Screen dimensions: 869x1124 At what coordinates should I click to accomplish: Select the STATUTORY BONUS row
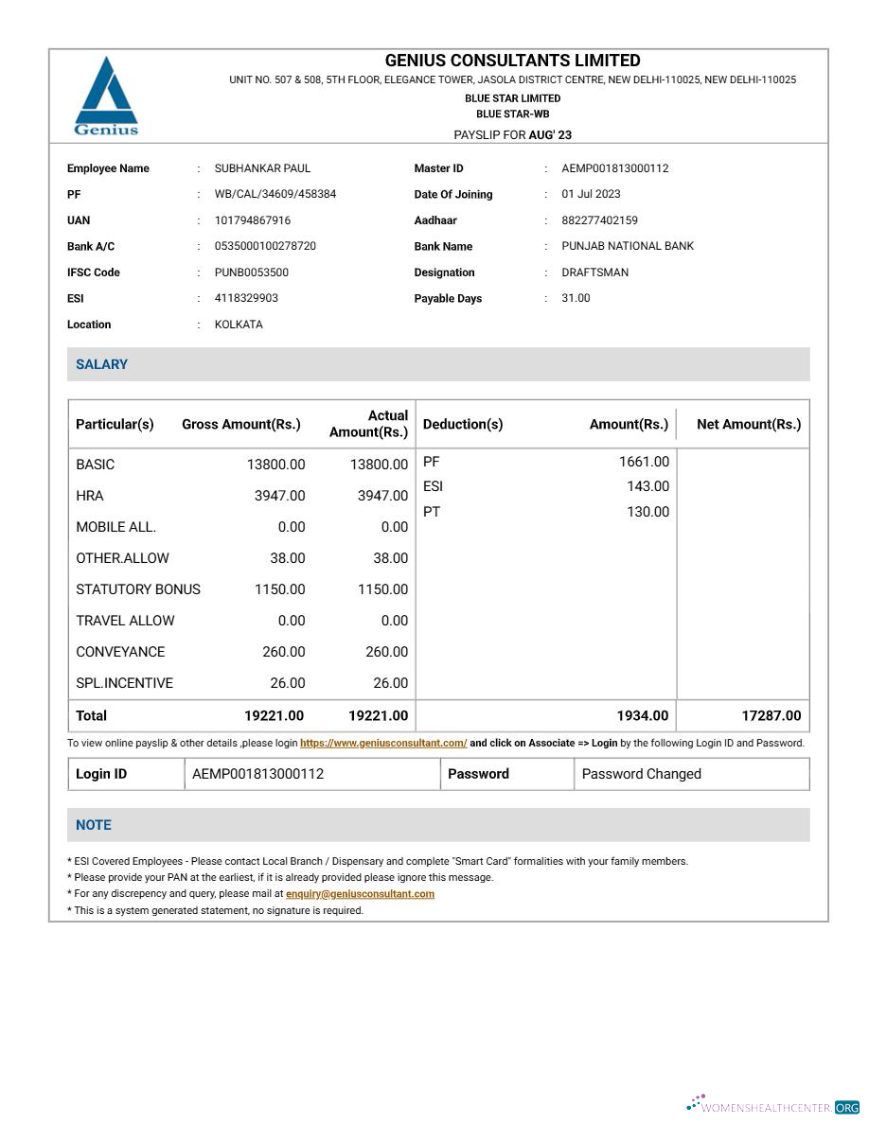pyautogui.click(x=139, y=588)
